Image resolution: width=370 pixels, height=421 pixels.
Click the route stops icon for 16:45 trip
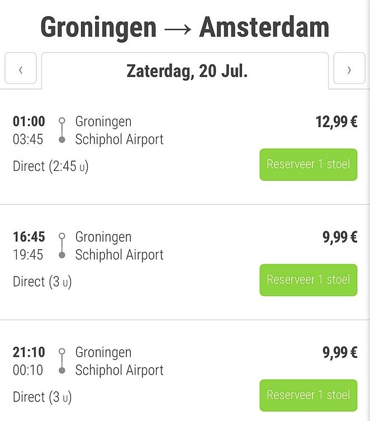click(62, 246)
